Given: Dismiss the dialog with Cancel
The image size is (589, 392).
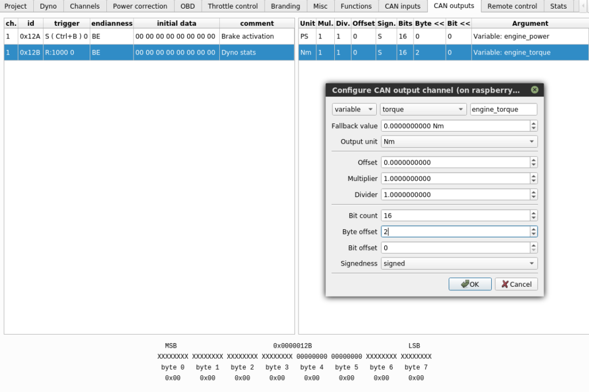Looking at the screenshot, I should pos(516,285).
